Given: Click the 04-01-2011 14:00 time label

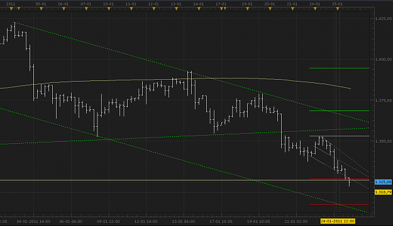Looking at the screenshot, I should click(33, 222).
